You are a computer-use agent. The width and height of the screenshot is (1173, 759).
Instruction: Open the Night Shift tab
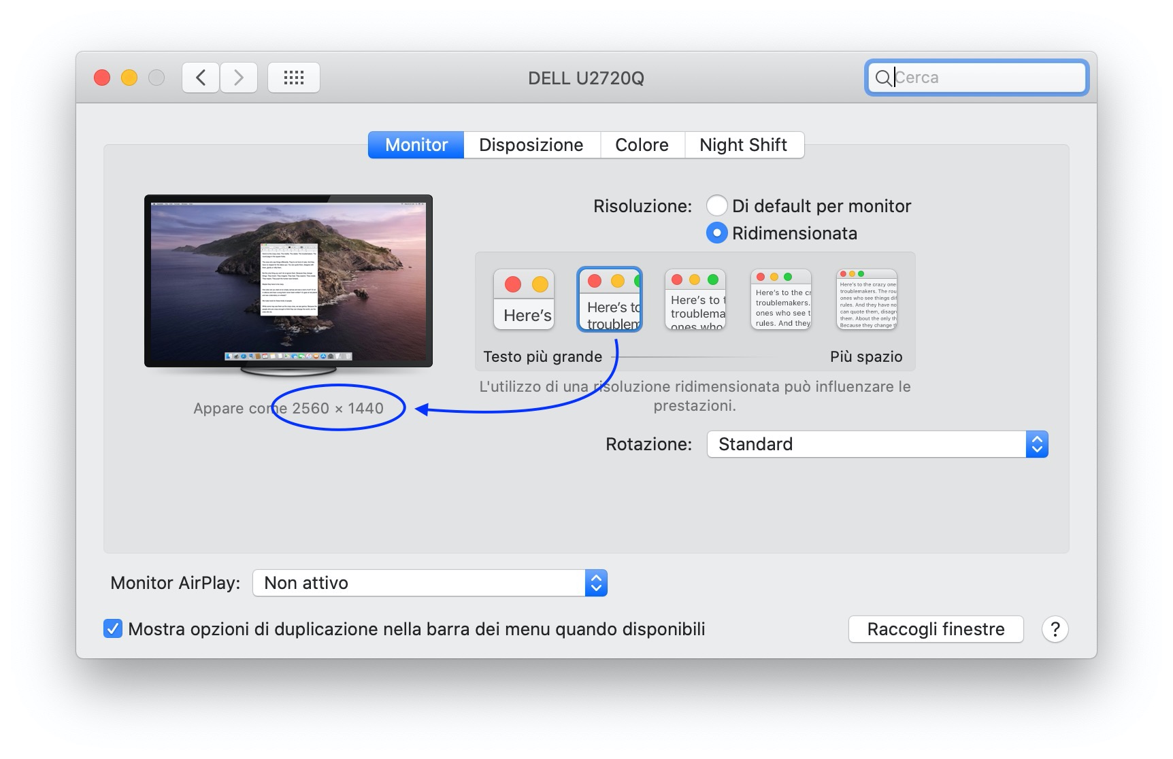click(x=744, y=145)
